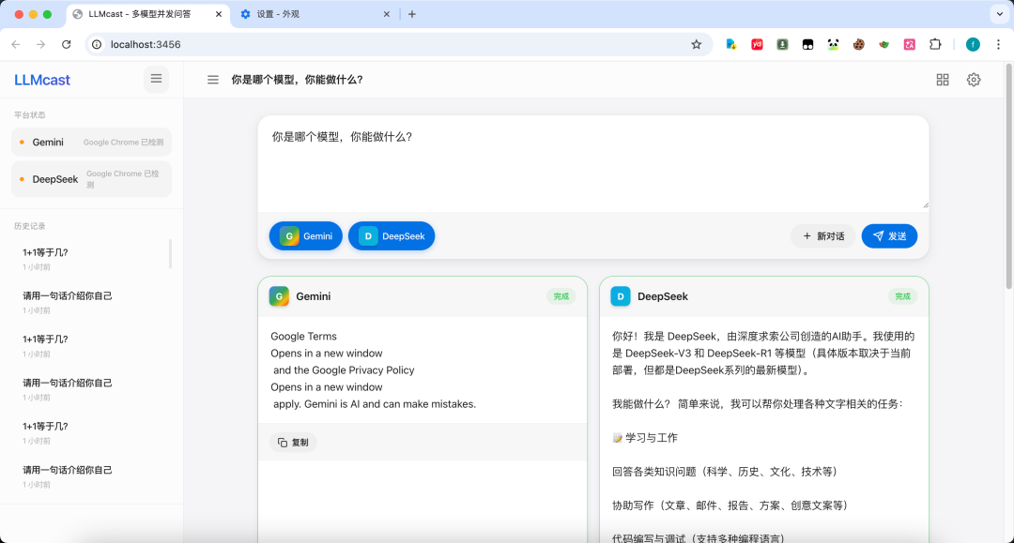
Task: Click the 平台状态 section label
Action: pyautogui.click(x=30, y=115)
